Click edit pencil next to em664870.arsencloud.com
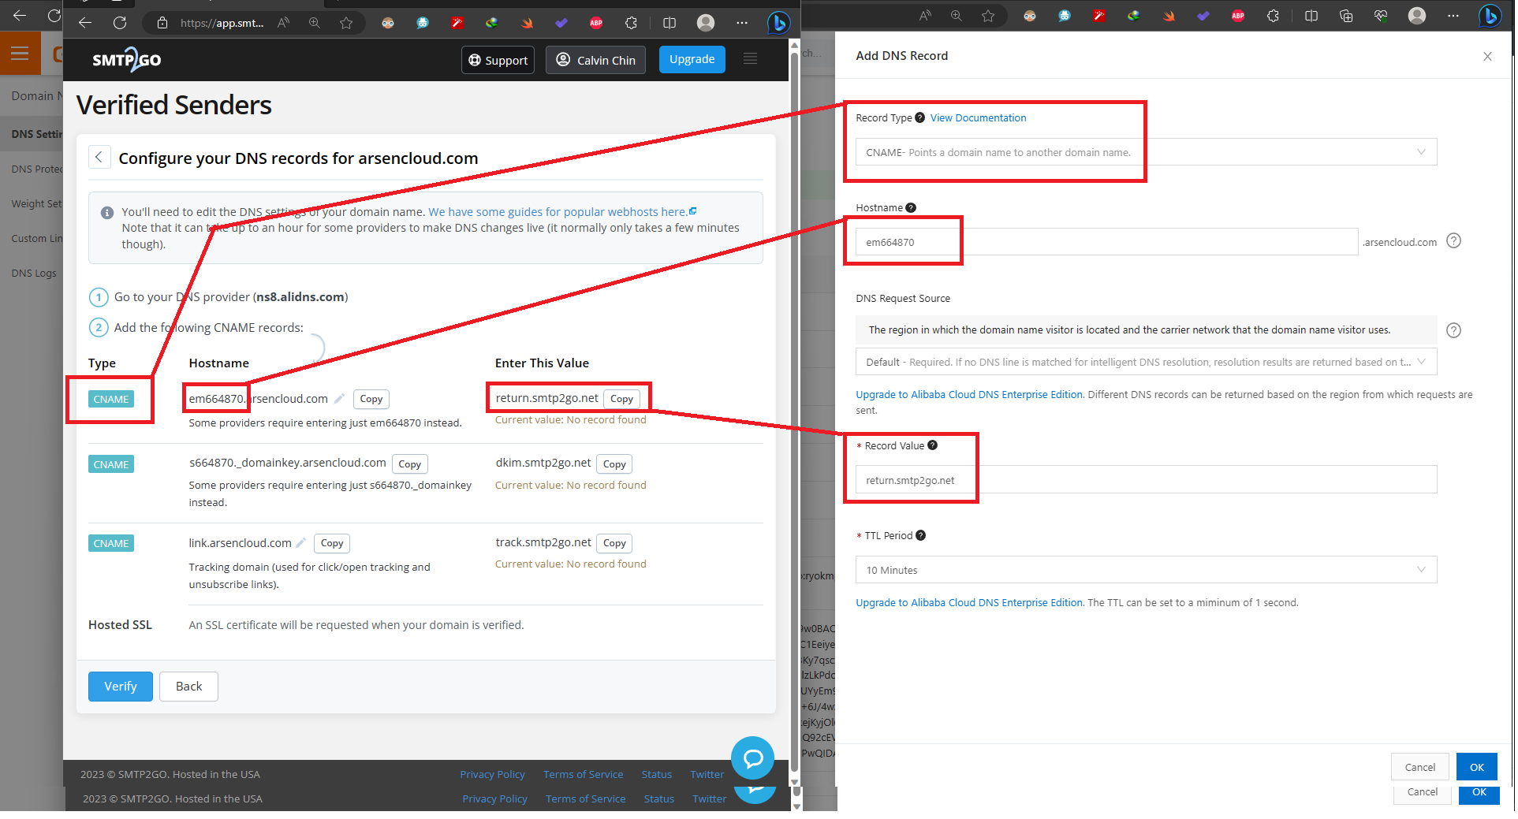Viewport: 1518px width, 819px height. pyautogui.click(x=339, y=399)
